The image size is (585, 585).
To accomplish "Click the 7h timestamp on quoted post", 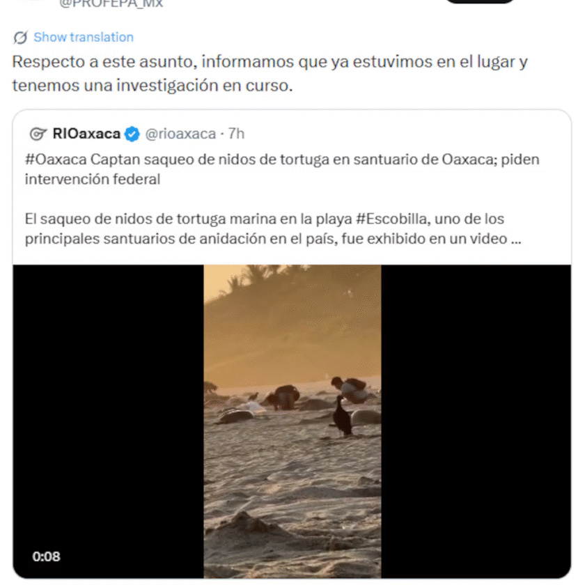I will click(236, 134).
